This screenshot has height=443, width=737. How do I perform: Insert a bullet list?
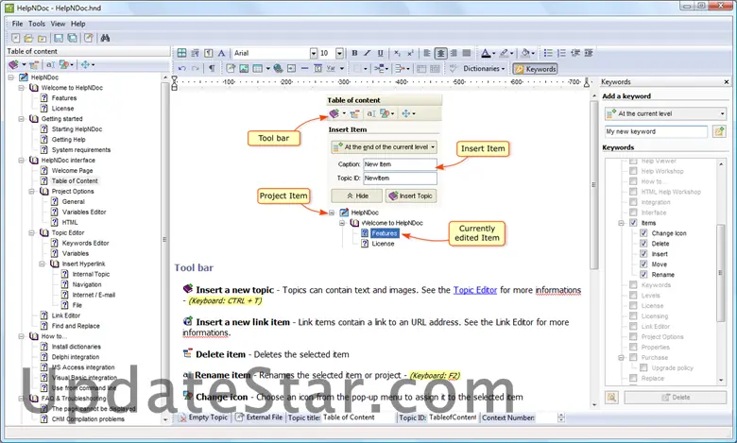click(x=548, y=53)
